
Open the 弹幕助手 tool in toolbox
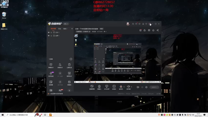click(51, 66)
